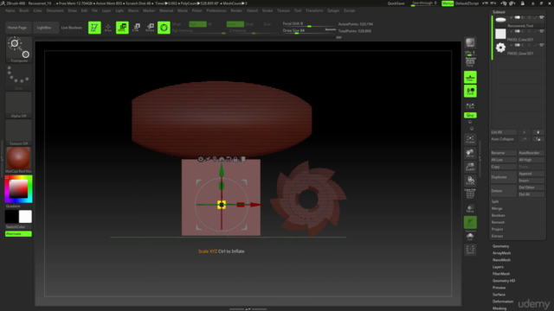554x311 pixels.
Task: Open the Brush menu
Action: coord(24,10)
